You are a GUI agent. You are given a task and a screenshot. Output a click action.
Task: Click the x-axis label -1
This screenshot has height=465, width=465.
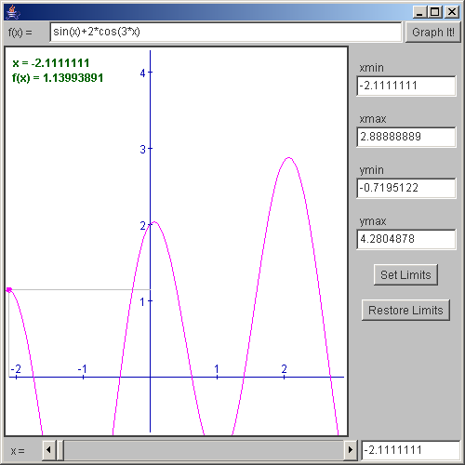click(83, 369)
